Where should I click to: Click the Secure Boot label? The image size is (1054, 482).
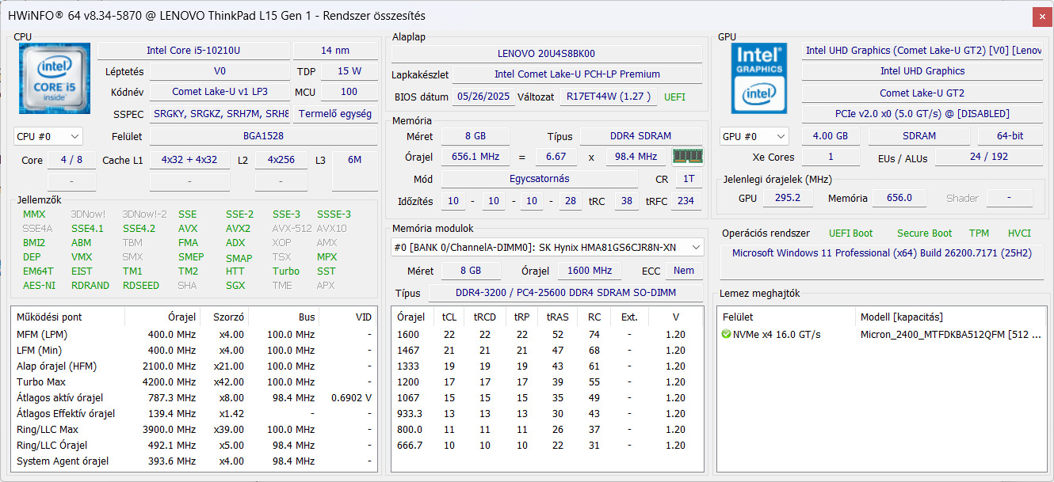click(x=924, y=233)
